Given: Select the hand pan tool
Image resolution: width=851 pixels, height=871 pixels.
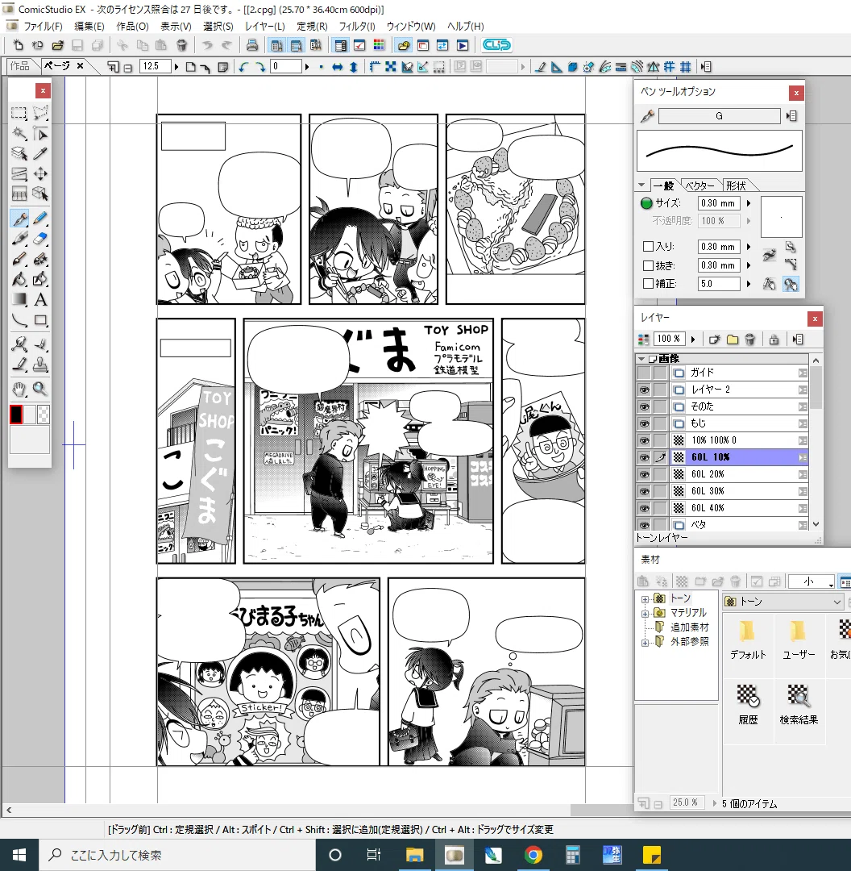Looking at the screenshot, I should coord(19,389).
